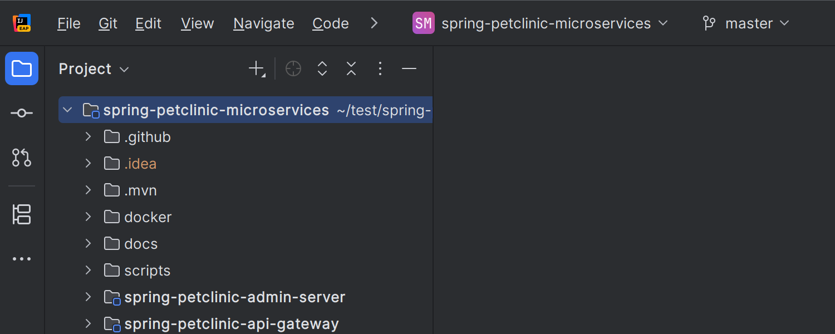The width and height of the screenshot is (835, 334).
Task: Hide the Project panel with minimize dash
Action: (x=409, y=68)
